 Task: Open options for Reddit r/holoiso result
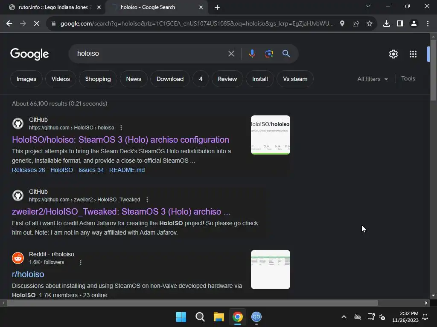[81, 262]
